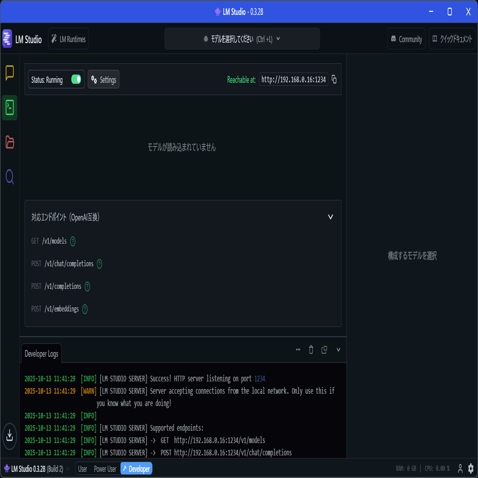Open server Settings button
Image resolution: width=478 pixels, height=478 pixels.
pyautogui.click(x=104, y=80)
